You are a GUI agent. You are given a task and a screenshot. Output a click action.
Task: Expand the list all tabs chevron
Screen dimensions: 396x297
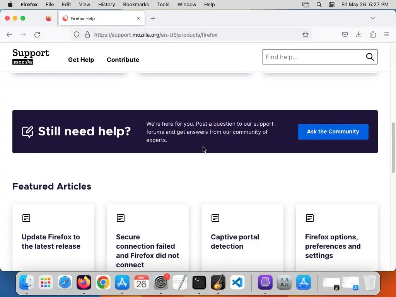(372, 18)
